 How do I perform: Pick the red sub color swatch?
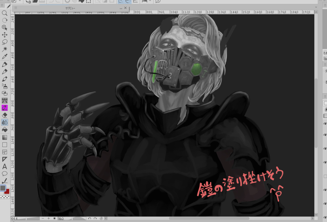click(7, 192)
